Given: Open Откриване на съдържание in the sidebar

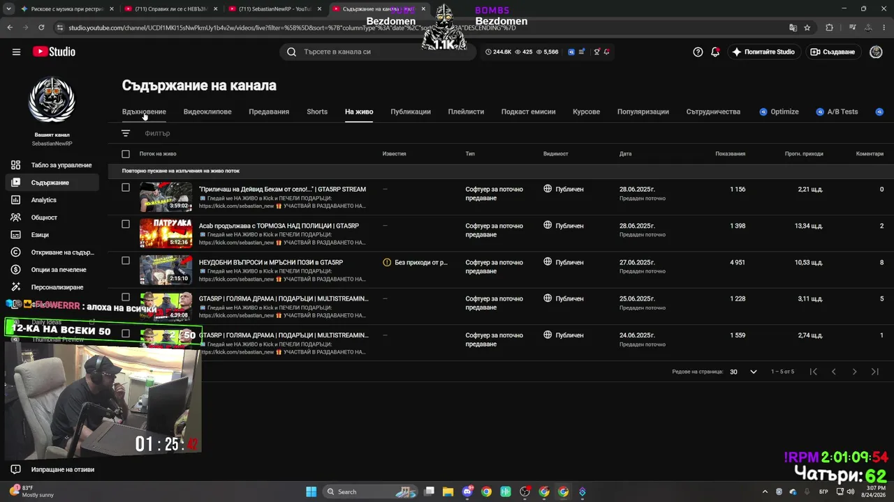Looking at the screenshot, I should click(x=52, y=252).
